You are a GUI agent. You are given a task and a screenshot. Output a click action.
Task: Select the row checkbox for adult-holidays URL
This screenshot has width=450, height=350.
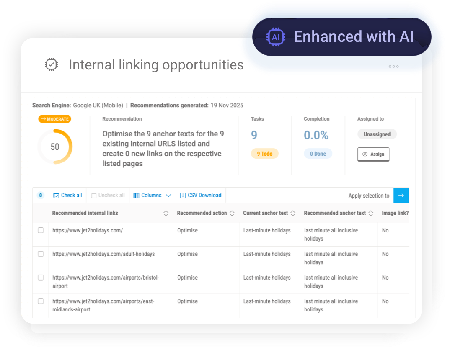pyautogui.click(x=40, y=254)
